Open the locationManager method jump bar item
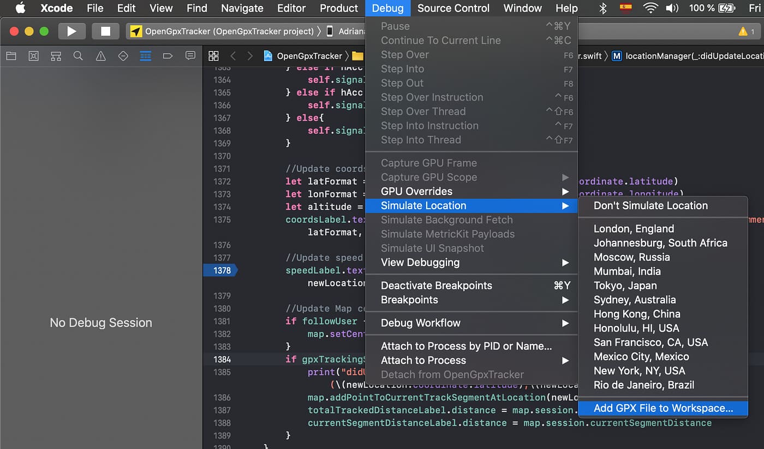Viewport: 764px width, 449px height. tap(688, 56)
